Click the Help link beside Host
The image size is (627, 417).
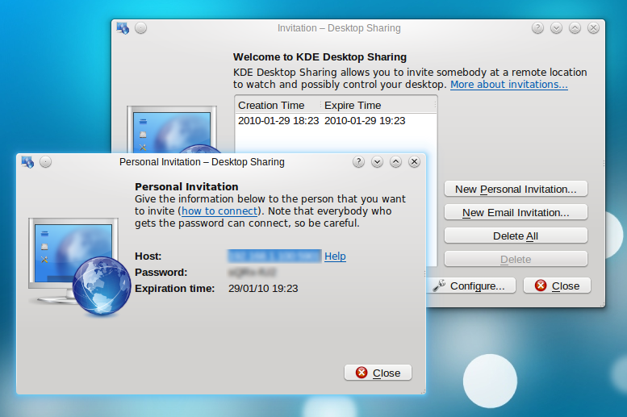[335, 256]
